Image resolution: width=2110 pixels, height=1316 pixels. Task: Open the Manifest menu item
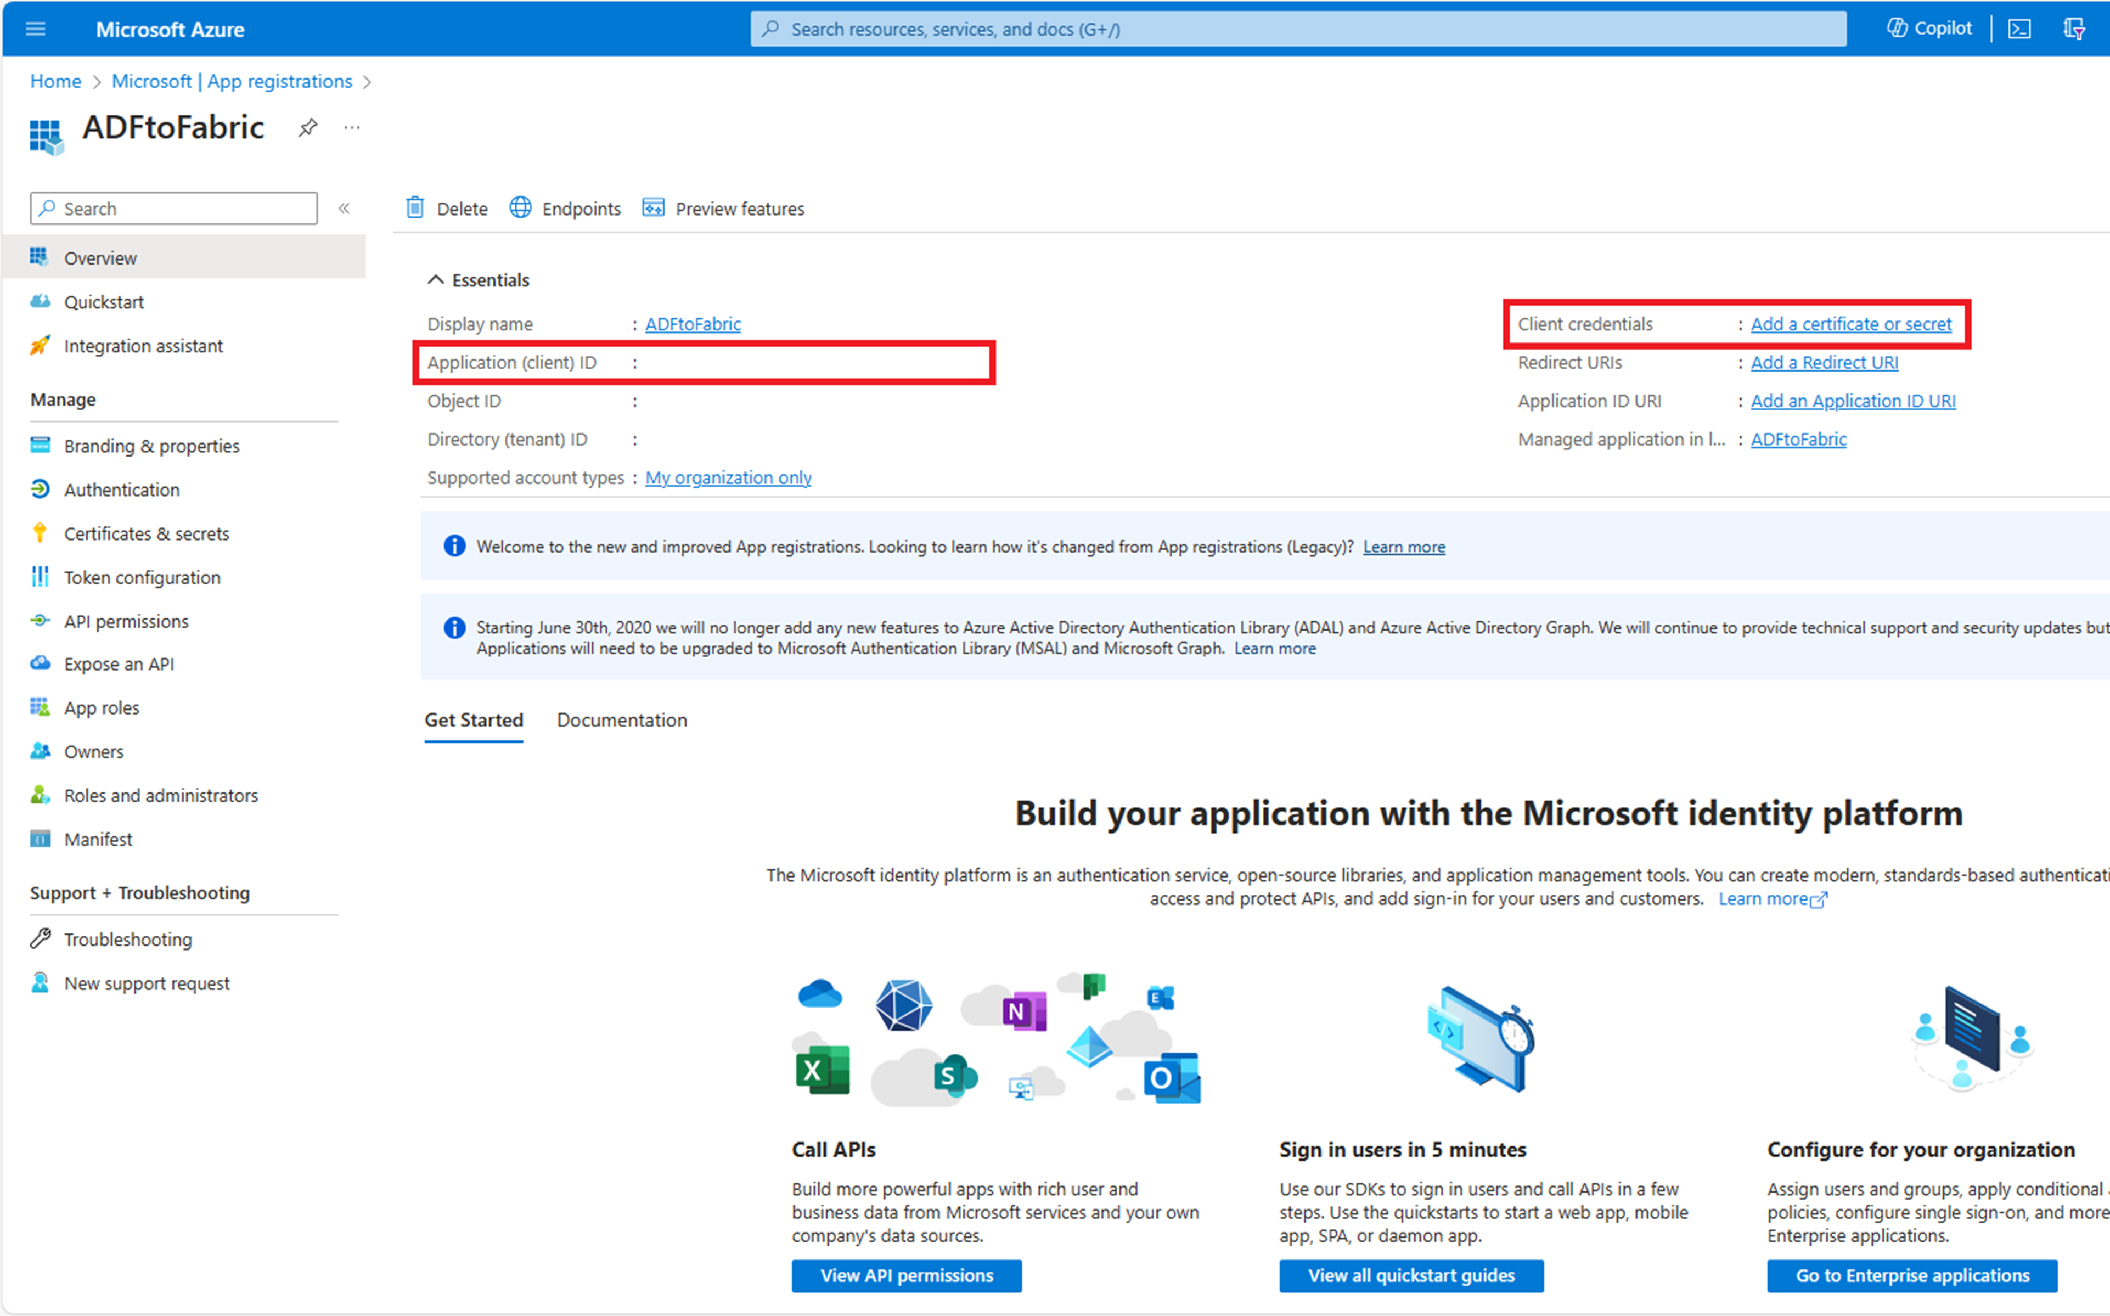tap(98, 839)
